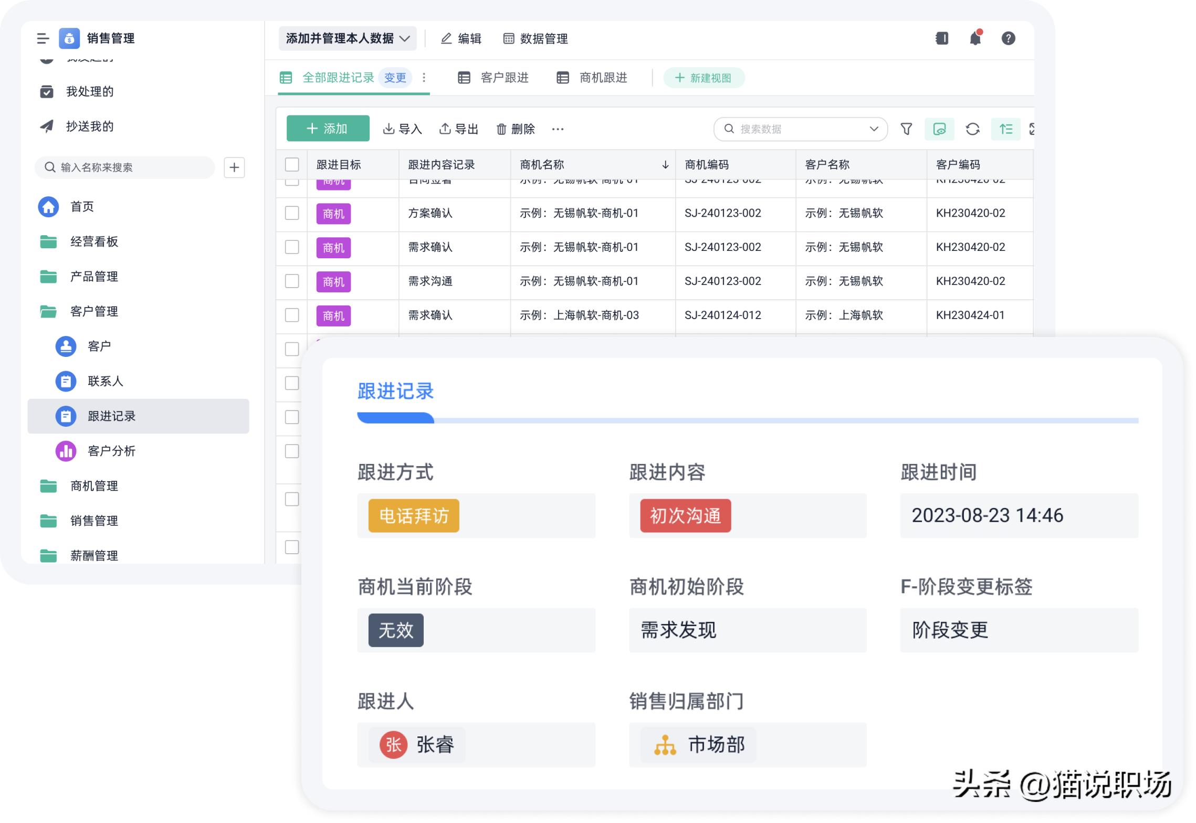
Task: Select 客户分析 in the left sidebar
Action: (113, 450)
